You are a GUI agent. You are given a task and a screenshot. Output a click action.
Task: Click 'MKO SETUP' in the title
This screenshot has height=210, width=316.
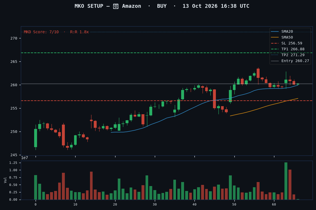tap(89, 6)
